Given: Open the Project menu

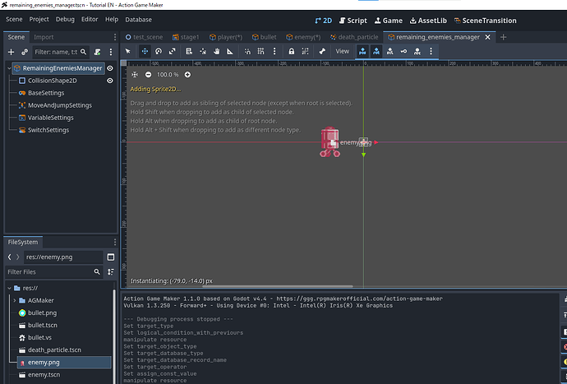Looking at the screenshot, I should [x=39, y=19].
